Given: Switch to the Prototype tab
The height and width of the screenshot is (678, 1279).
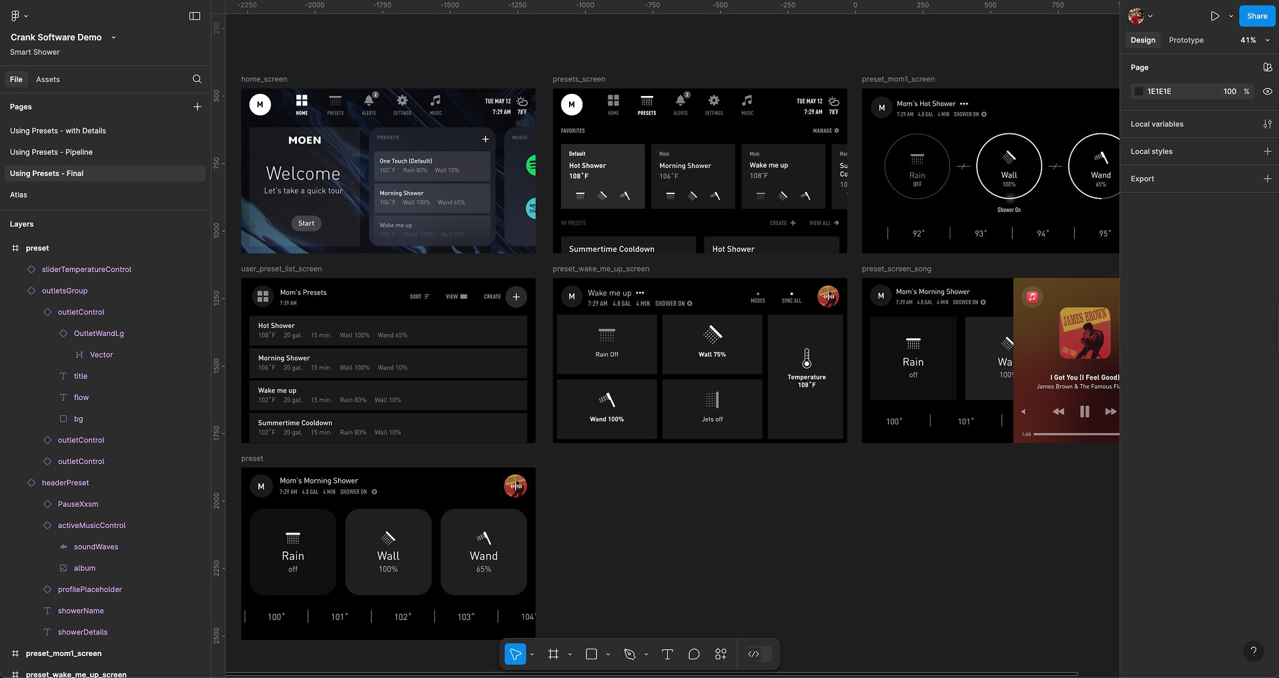Looking at the screenshot, I should point(1186,40).
